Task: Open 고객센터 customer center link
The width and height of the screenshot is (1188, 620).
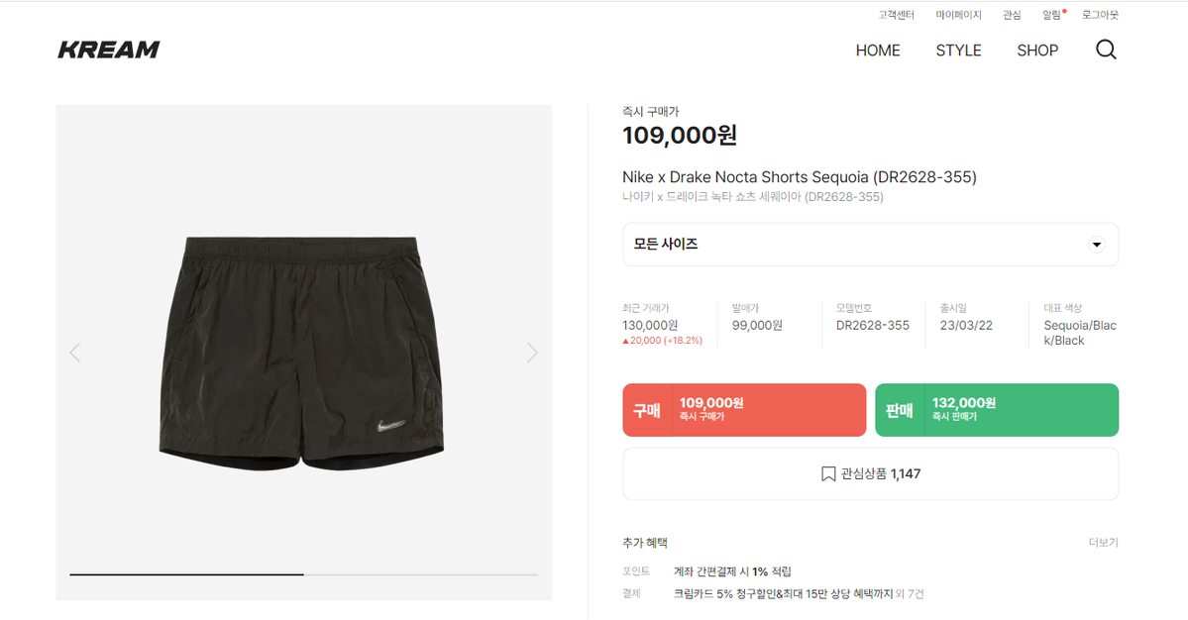Action: coord(897,15)
